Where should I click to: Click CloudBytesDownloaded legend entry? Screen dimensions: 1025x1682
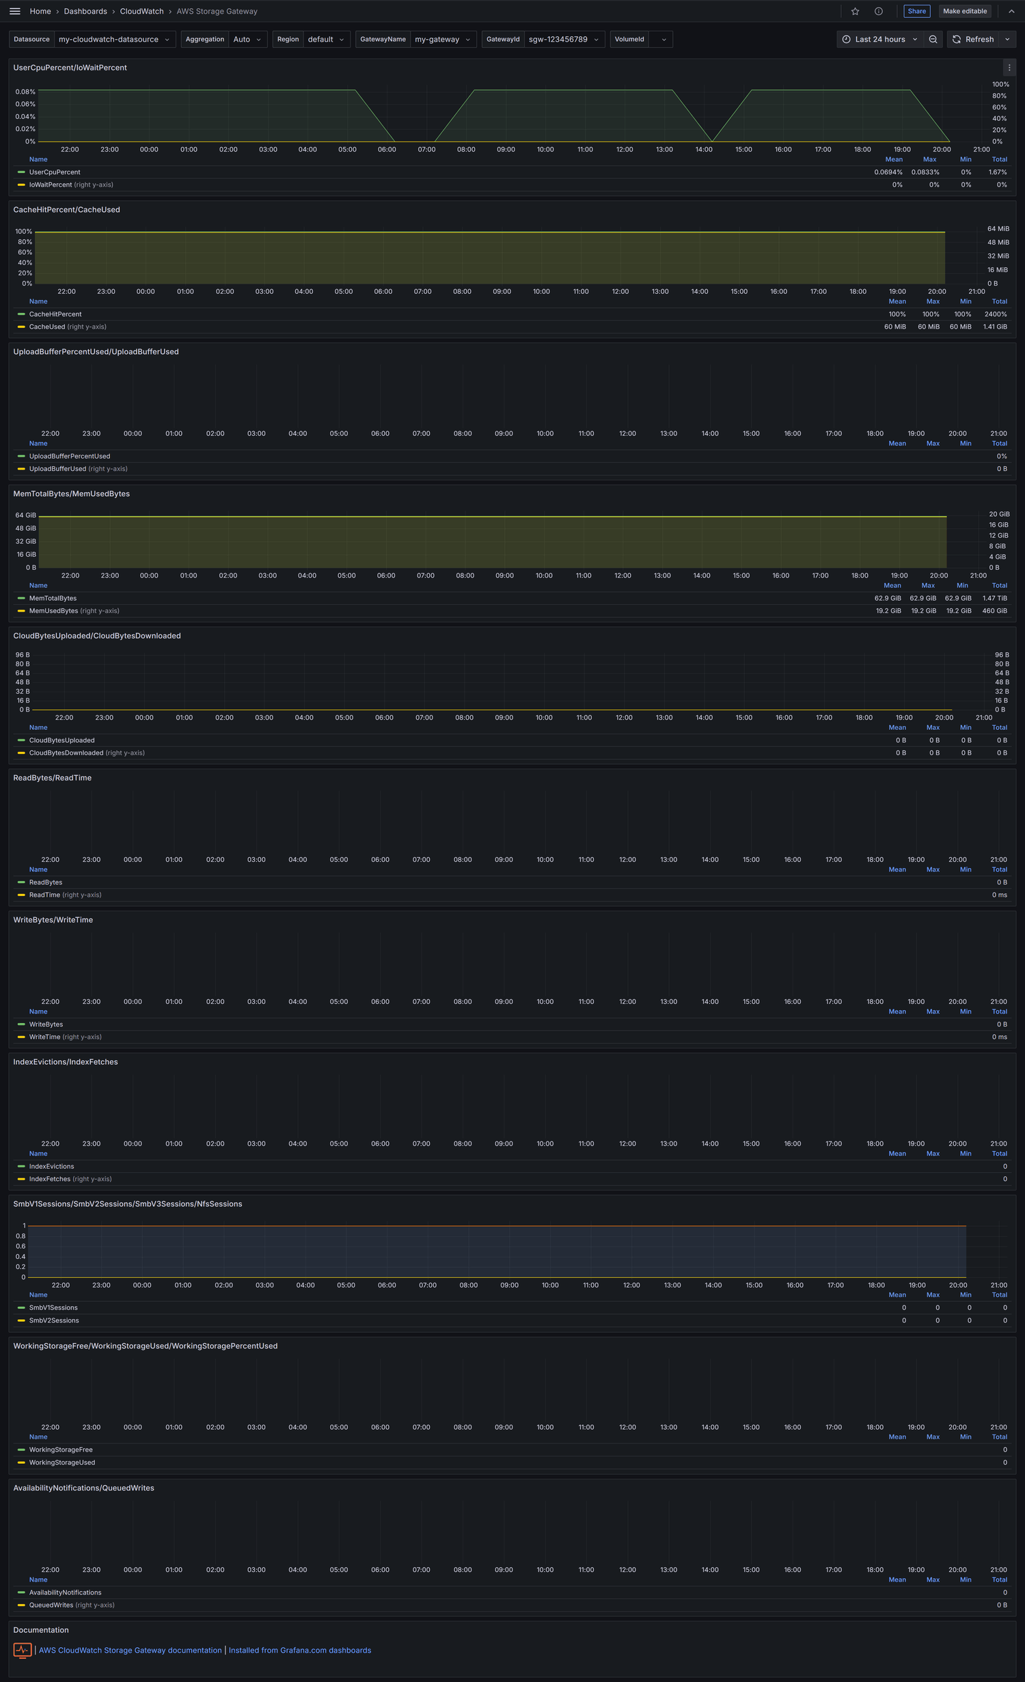[x=66, y=753]
